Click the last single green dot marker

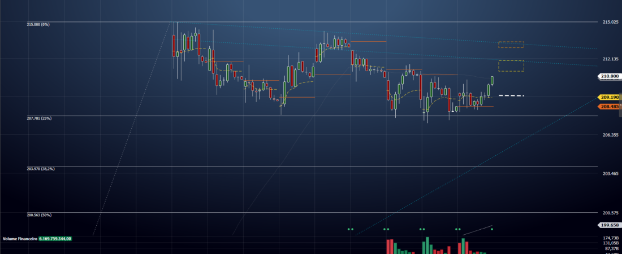point(492,229)
